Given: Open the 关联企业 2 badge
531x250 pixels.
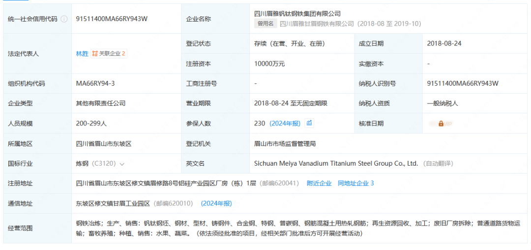Looking at the screenshot, I should tap(109, 53).
